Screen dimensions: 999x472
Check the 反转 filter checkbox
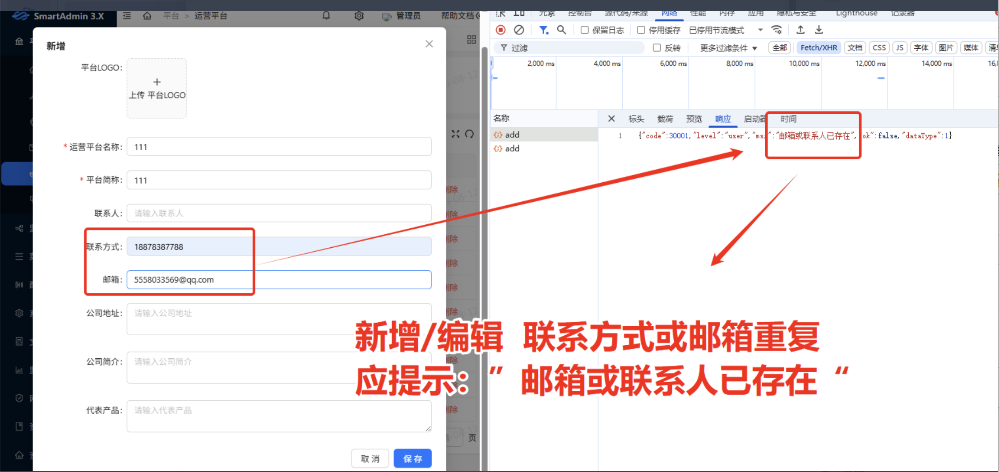click(x=657, y=47)
